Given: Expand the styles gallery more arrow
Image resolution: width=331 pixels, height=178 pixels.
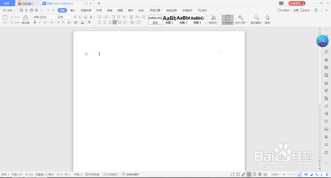Looking at the screenshot, I should (x=206, y=23).
